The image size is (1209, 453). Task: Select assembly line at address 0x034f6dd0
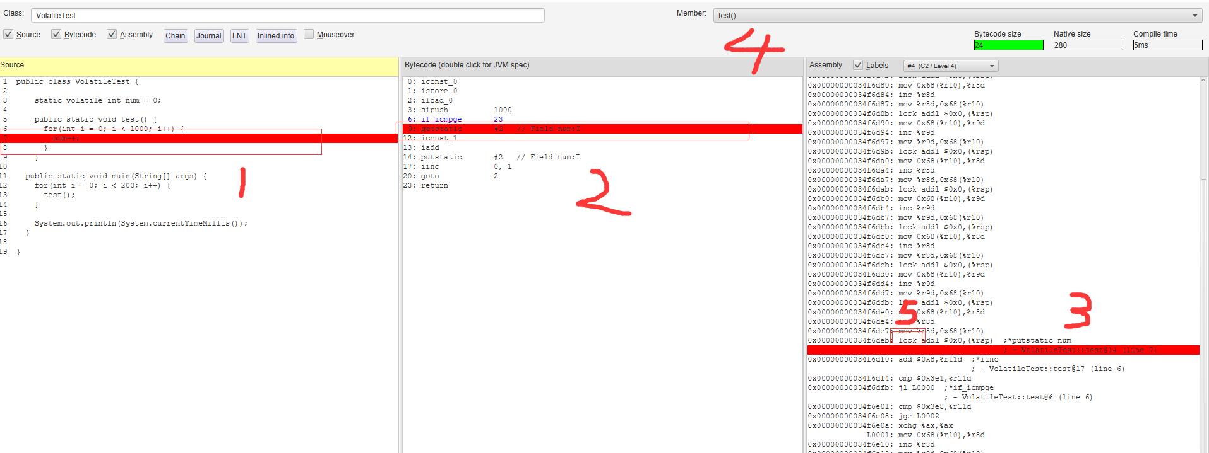pos(896,274)
